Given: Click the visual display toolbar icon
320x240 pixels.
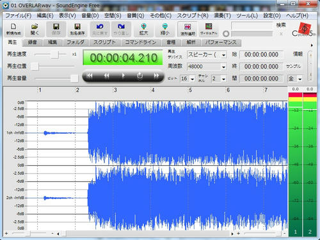Looking at the screenshot, I should (209, 29).
